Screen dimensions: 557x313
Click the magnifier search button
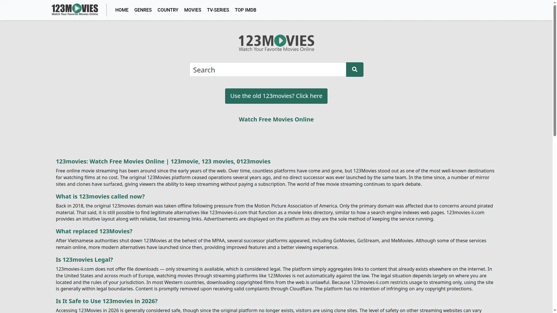click(355, 70)
